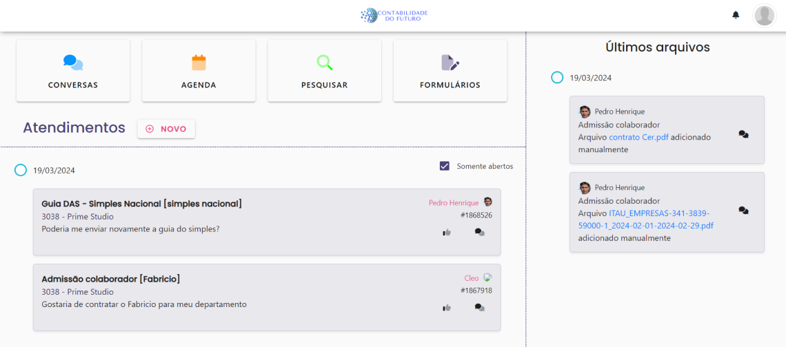This screenshot has height=347, width=786.
Task: Open chat icon on Guia DAS ticket
Action: tap(479, 233)
